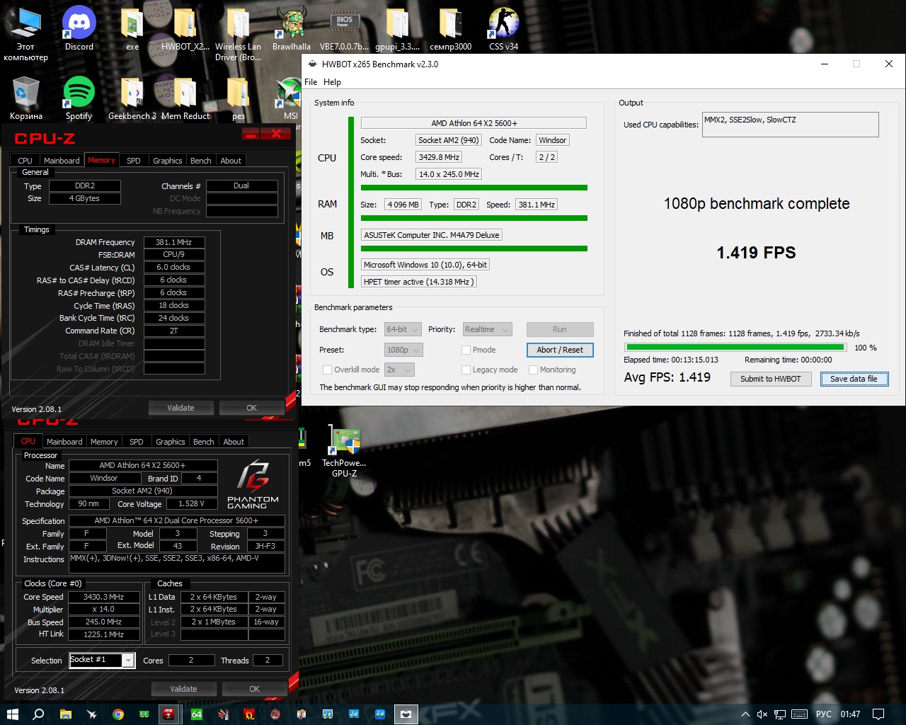Open the Wireless Lan Driver folder
Image resolution: width=906 pixels, height=725 pixels.
pos(238,34)
